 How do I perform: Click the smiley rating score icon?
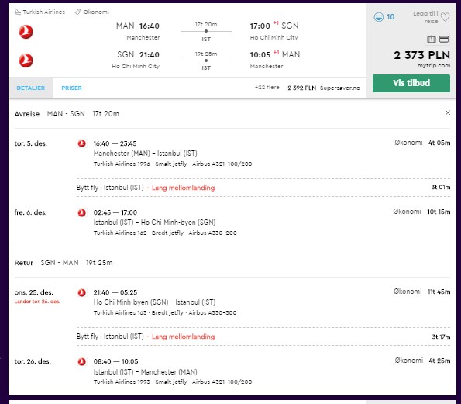coord(379,17)
